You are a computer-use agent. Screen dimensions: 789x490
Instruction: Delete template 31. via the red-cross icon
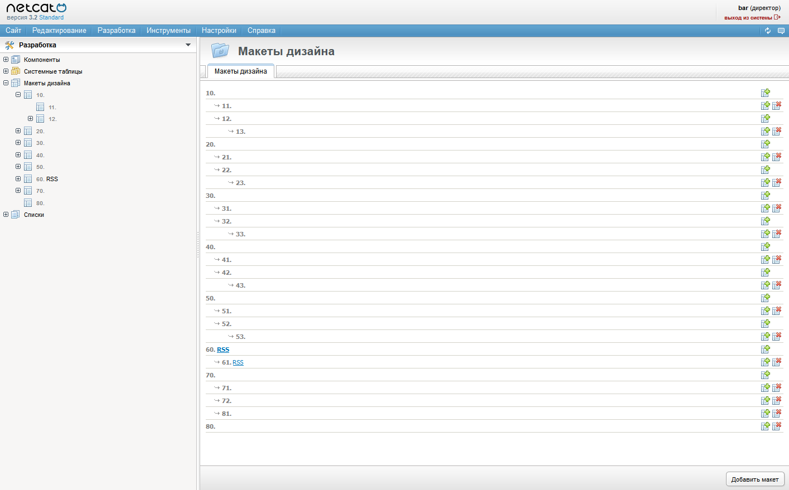[777, 208]
